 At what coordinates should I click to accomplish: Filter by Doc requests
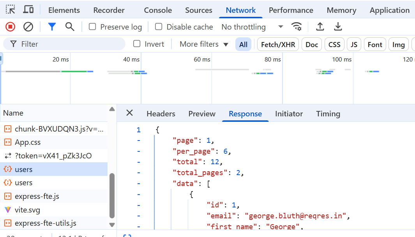(x=312, y=44)
